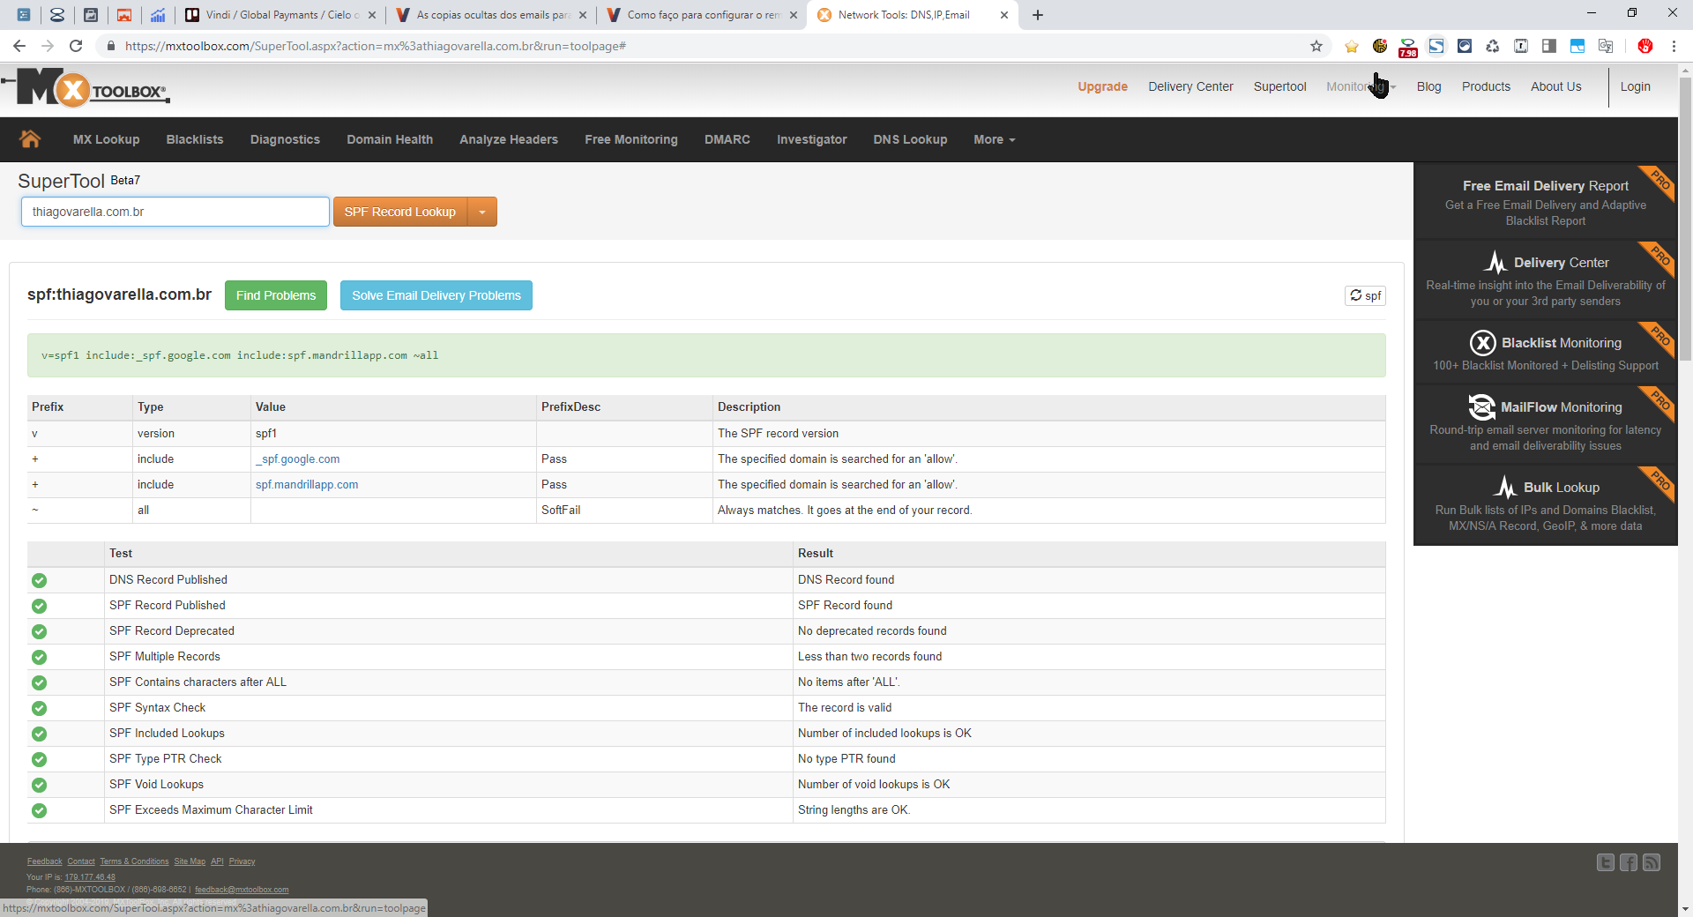Click the green Find Problems button
The height and width of the screenshot is (917, 1693).
coord(276,295)
